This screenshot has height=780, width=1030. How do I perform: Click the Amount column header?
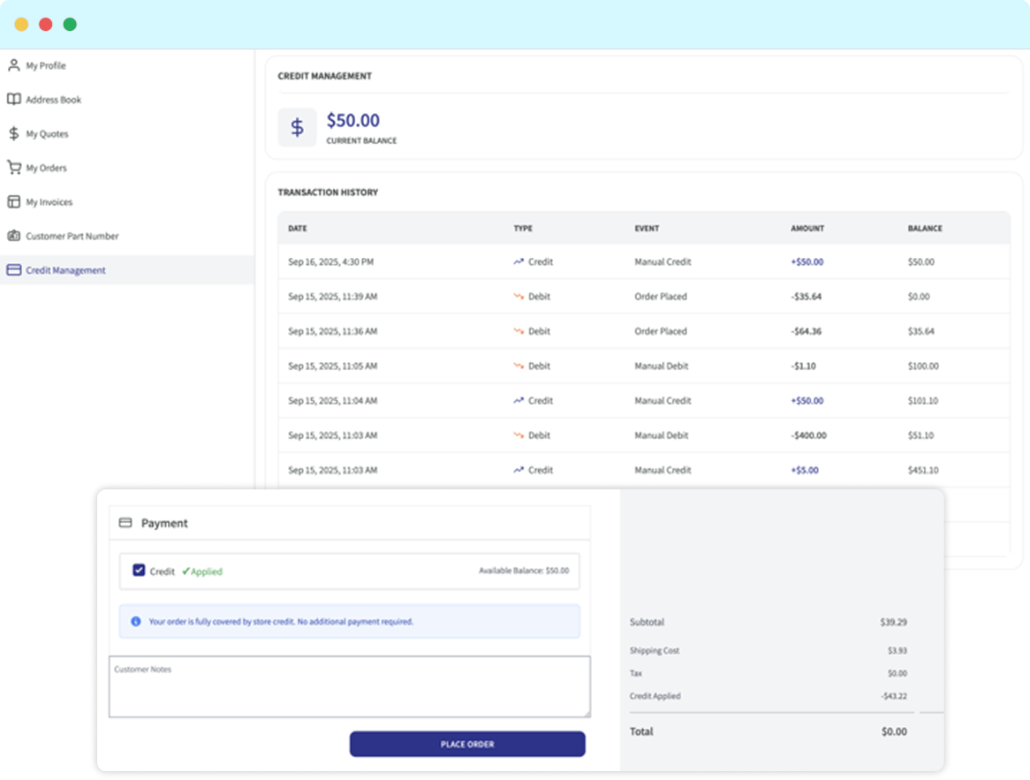click(x=807, y=228)
